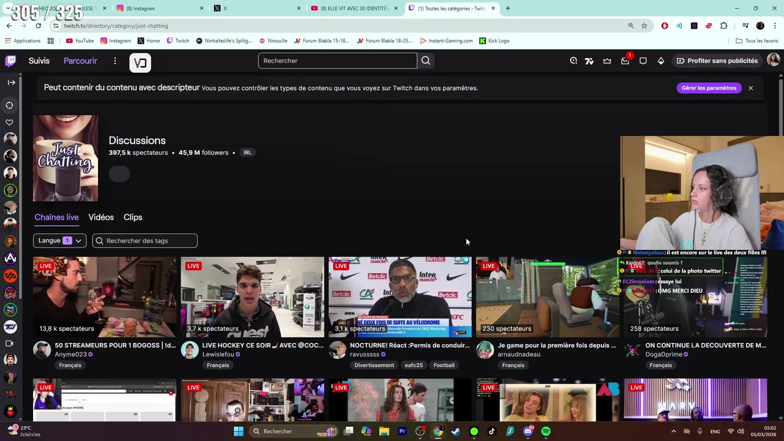This screenshot has height=441, width=784.
Task: Open arnaudnadeau channel name link
Action: pos(519,355)
